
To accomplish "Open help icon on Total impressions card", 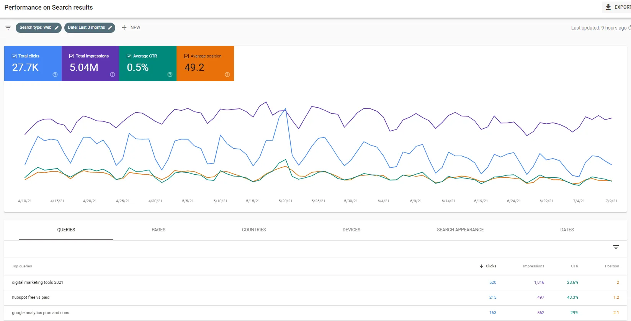I will pos(113,75).
